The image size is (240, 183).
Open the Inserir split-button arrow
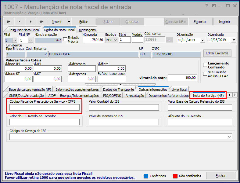pos(69,22)
